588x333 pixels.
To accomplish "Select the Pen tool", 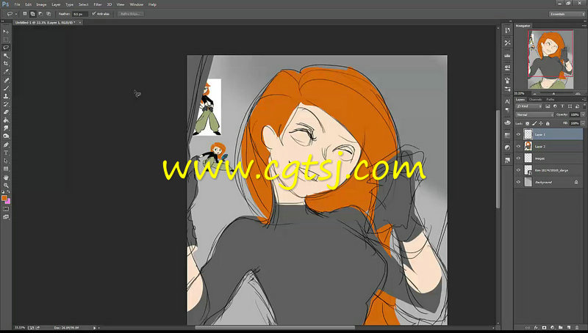I will point(6,144).
